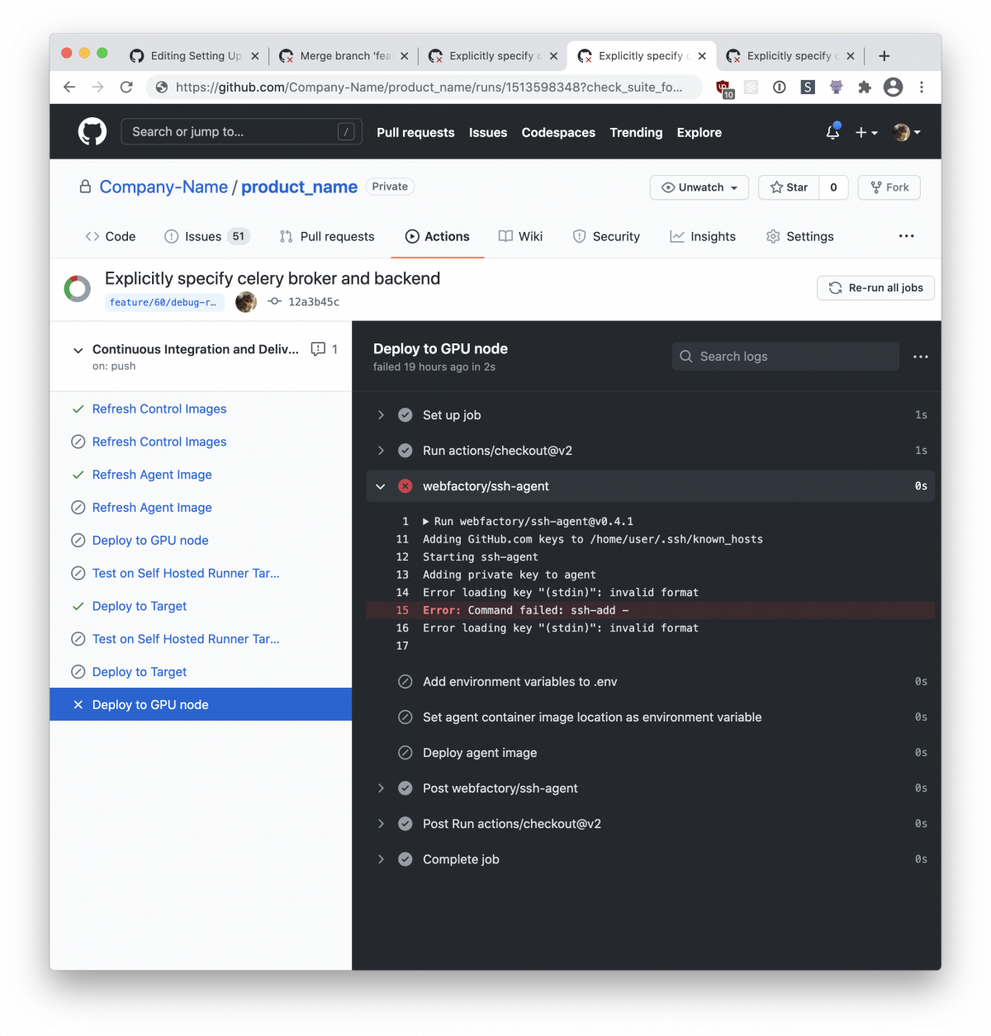This screenshot has height=1036, width=991.
Task: Open the profile avatar menu
Action: (902, 132)
